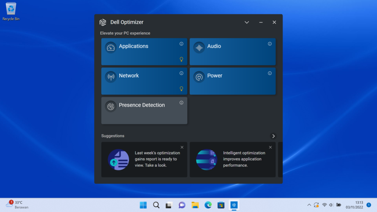Show info for Power tile
The width and height of the screenshot is (377, 212).
pos(270,73)
